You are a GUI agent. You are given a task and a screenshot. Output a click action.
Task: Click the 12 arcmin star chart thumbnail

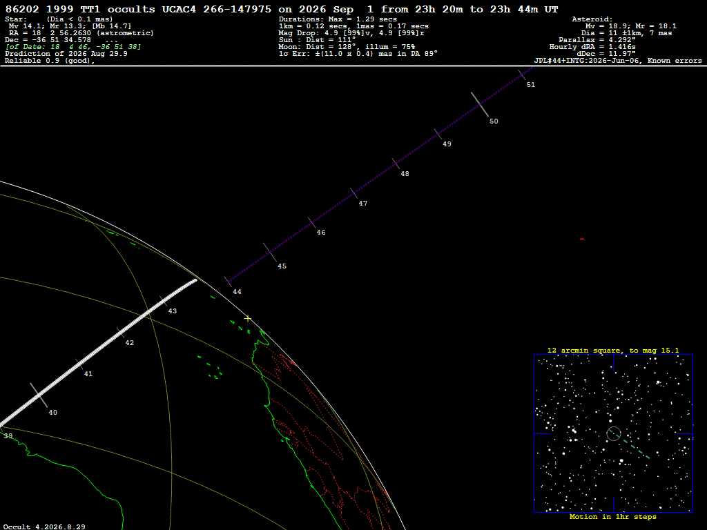pos(613,433)
